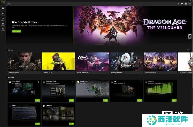Select the Black Myth: Wukong game thumbnail
The image size is (193, 127).
pos(24,62)
